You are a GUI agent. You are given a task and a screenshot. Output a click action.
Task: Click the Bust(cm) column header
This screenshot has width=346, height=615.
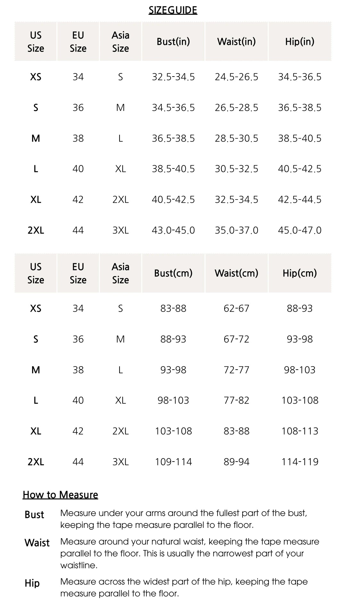pyautogui.click(x=173, y=273)
